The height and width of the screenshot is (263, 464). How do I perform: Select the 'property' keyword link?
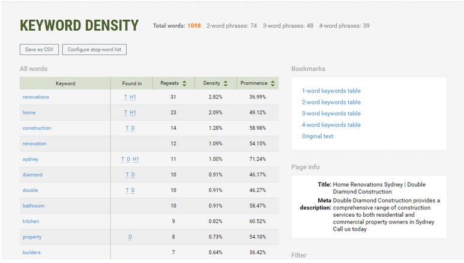pyautogui.click(x=32, y=237)
